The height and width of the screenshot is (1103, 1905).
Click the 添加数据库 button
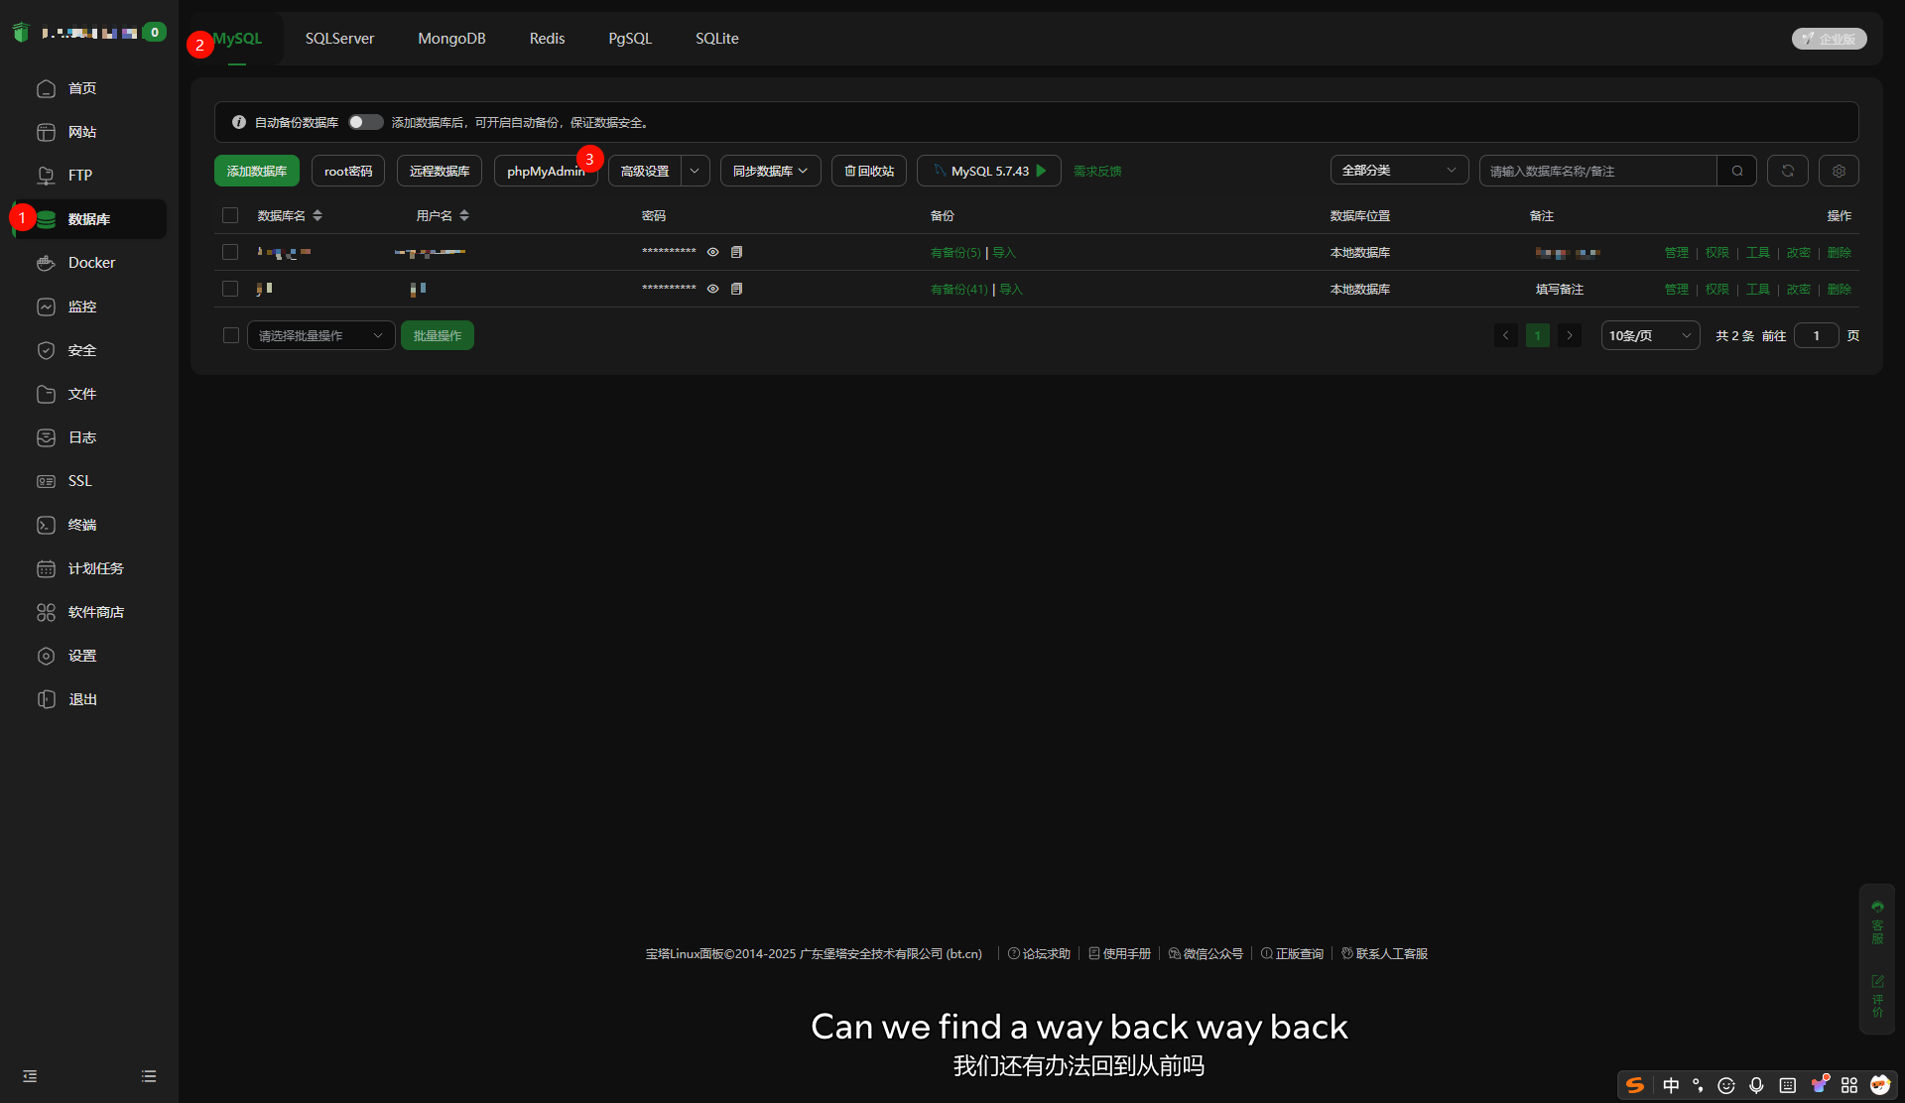coord(256,171)
